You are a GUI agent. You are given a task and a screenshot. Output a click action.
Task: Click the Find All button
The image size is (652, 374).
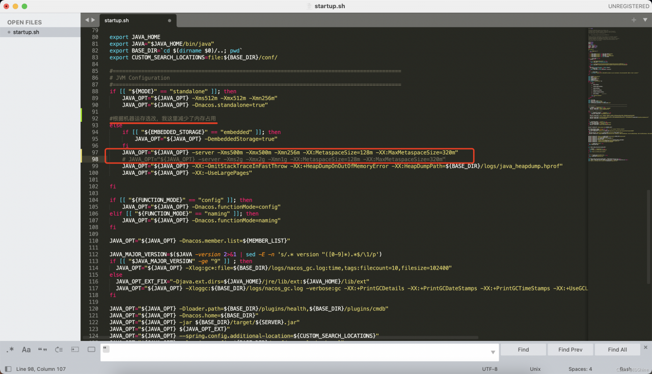point(617,350)
